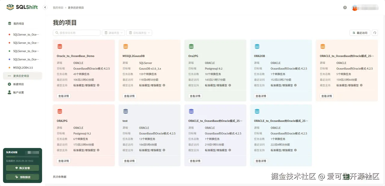Click the SQLShift logo
Screen dimensions: 385x186
[22, 7]
